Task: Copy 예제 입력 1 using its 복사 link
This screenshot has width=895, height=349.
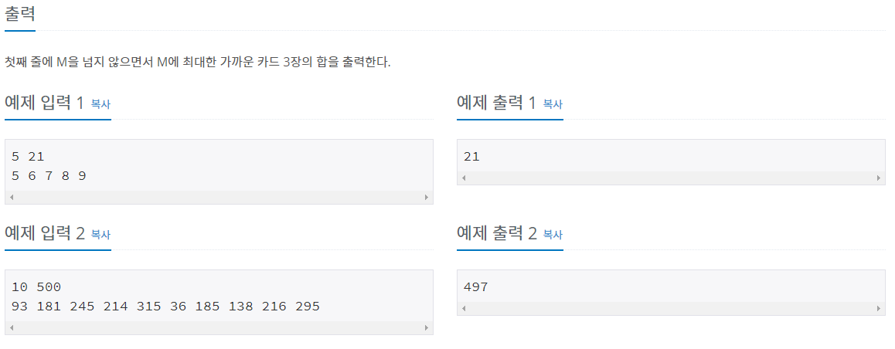Action: 100,104
